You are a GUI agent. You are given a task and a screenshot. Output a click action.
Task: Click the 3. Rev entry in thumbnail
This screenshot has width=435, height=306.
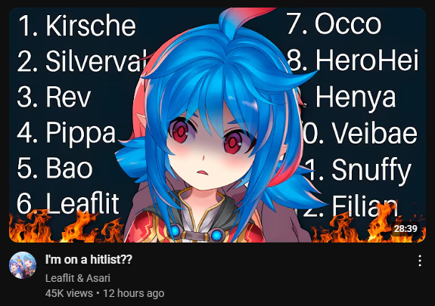point(54,97)
